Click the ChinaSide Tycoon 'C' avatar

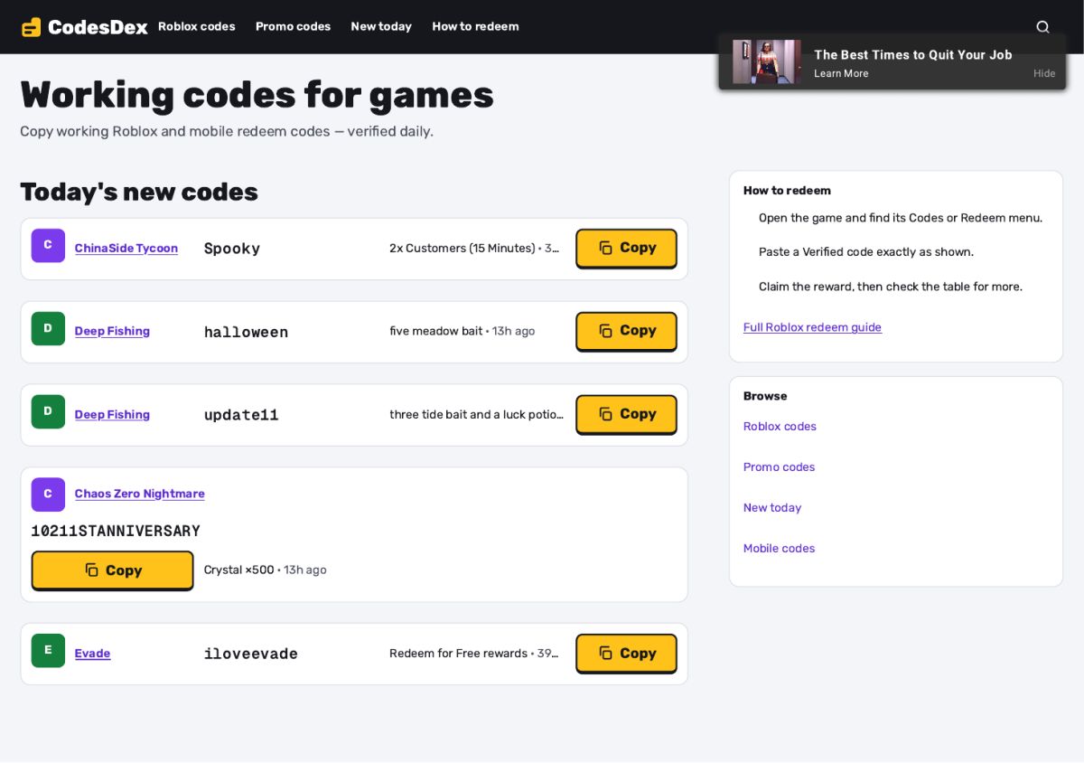pos(48,246)
